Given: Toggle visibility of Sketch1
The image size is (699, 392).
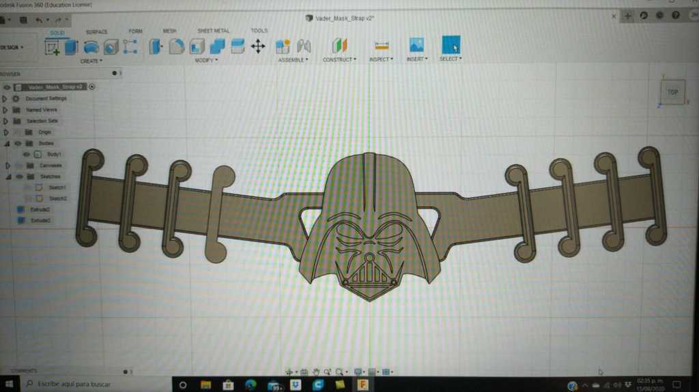Looking at the screenshot, I should click(29, 187).
